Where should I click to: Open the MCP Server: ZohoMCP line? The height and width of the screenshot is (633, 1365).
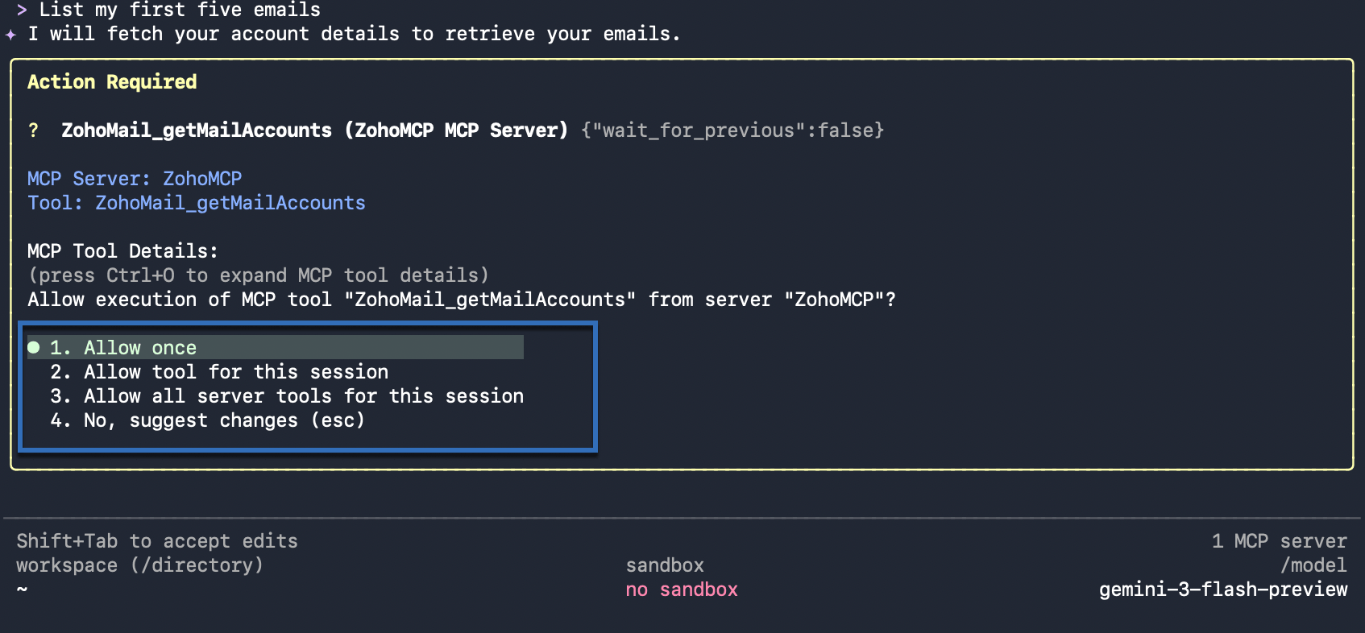(135, 179)
